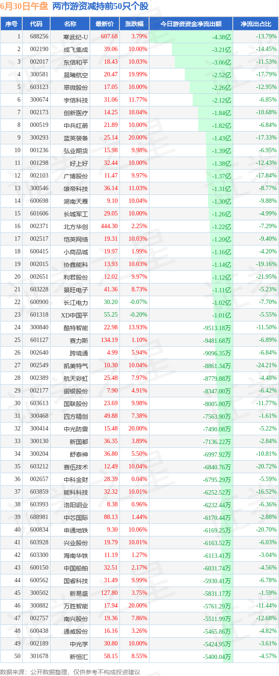The height and width of the screenshot is (676, 279).
Task: Select change 0.04% of 中科金财
Action: point(139,479)
